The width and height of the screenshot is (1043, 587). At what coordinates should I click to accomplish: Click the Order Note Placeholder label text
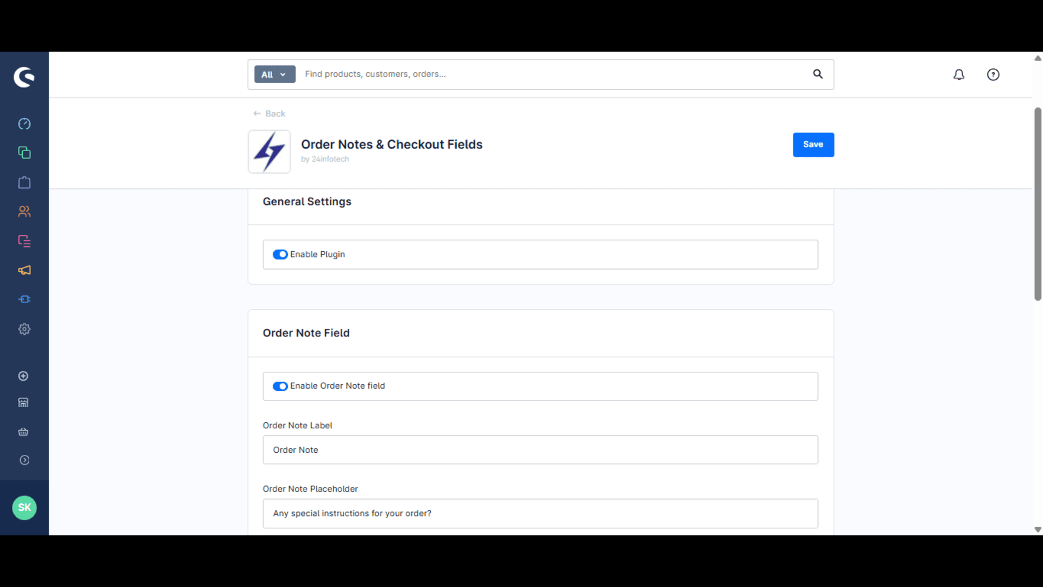pyautogui.click(x=310, y=489)
